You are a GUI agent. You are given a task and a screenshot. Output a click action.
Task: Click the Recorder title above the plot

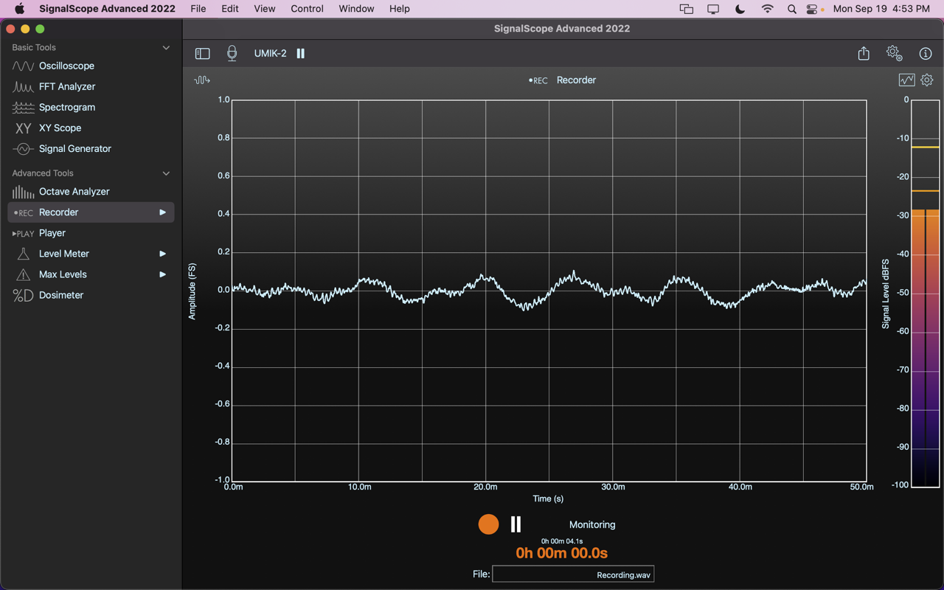(576, 80)
